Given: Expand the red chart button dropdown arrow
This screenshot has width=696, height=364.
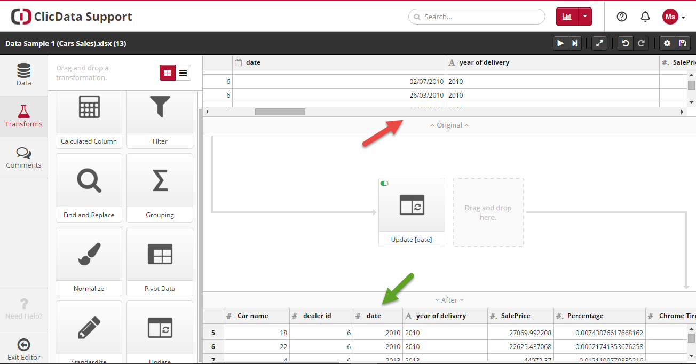Looking at the screenshot, I should (585, 17).
